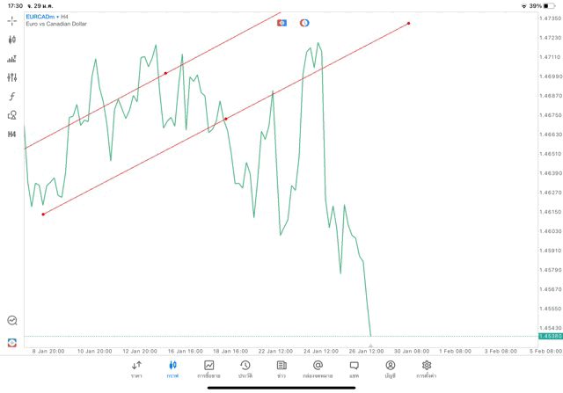
Task: Open the แชท chat tab
Action: [354, 368]
